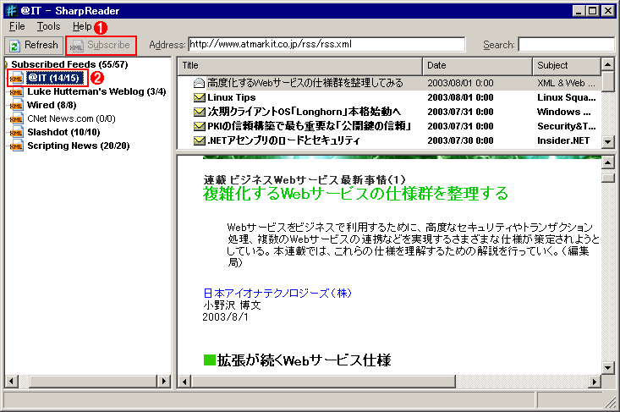Click the green 複雑化するWebサービス headline

pyautogui.click(x=355, y=194)
